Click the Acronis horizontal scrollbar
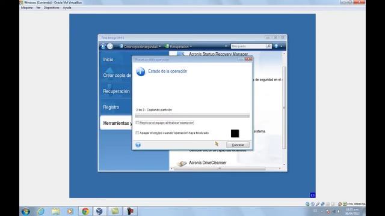385x216 pixels. 219,169
